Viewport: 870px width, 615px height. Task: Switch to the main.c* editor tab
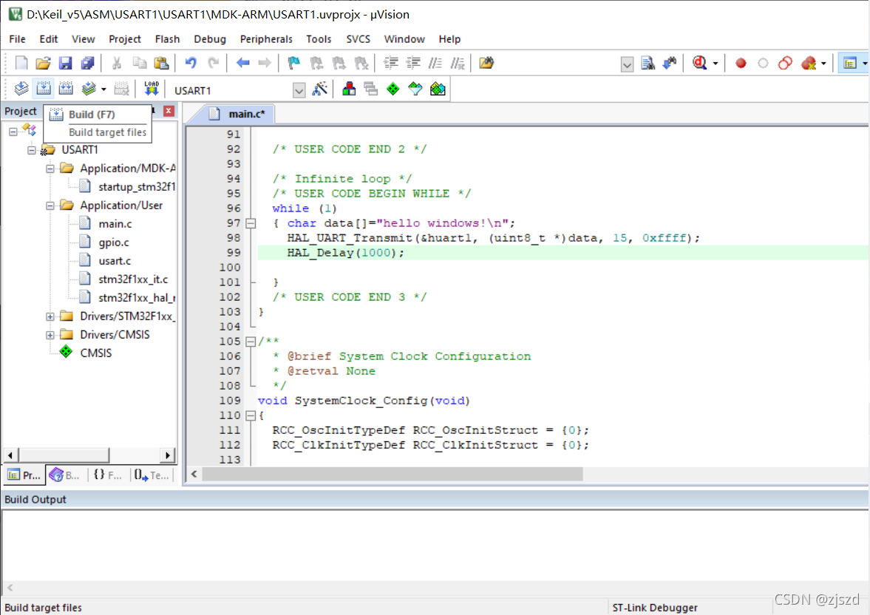click(239, 114)
